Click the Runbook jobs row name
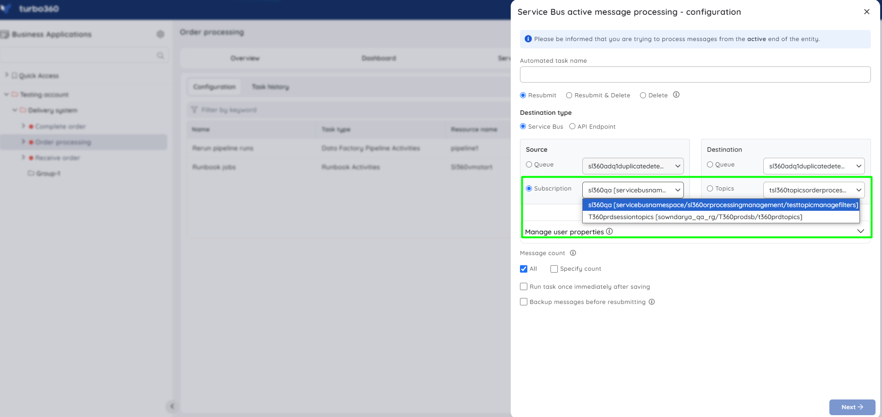This screenshot has width=882, height=417. (x=214, y=167)
